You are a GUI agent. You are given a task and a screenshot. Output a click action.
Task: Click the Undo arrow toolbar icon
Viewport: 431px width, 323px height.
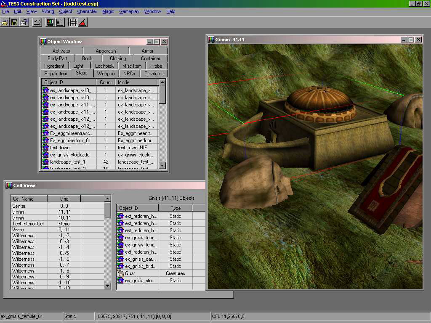coord(37,23)
